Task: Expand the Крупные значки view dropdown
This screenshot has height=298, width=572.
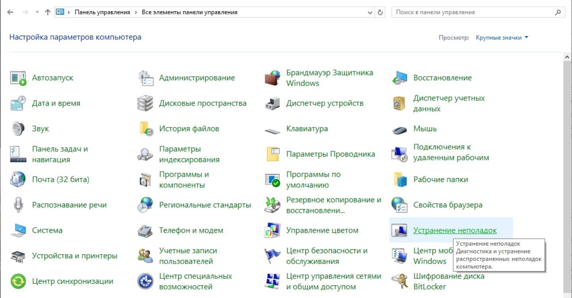Action: (502, 37)
